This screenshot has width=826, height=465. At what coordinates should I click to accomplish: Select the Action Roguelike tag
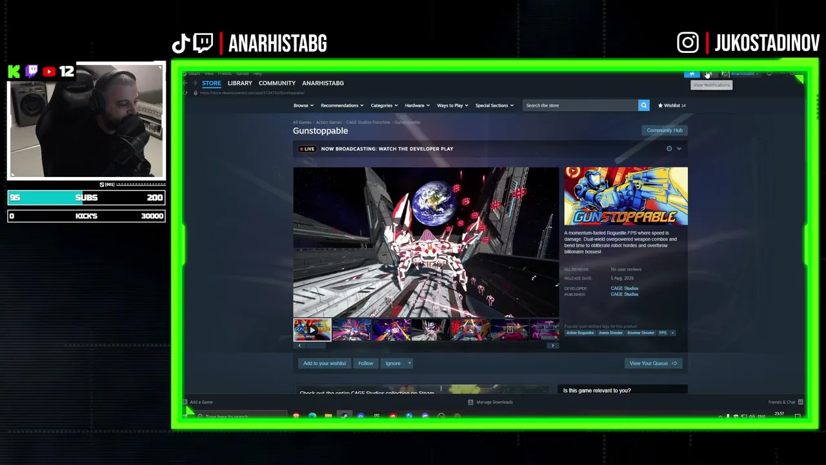coord(580,333)
